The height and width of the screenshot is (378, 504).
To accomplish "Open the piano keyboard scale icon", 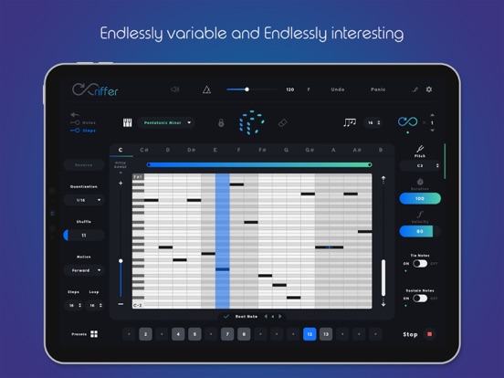I will [128, 122].
